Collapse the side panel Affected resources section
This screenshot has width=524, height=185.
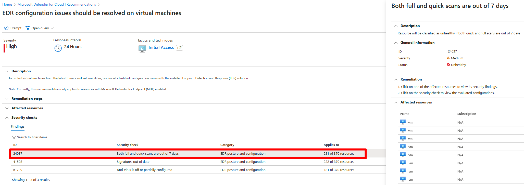click(x=396, y=102)
